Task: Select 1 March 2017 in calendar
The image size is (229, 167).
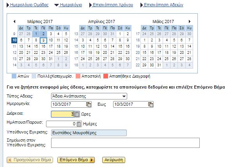Action: [x=36, y=34]
